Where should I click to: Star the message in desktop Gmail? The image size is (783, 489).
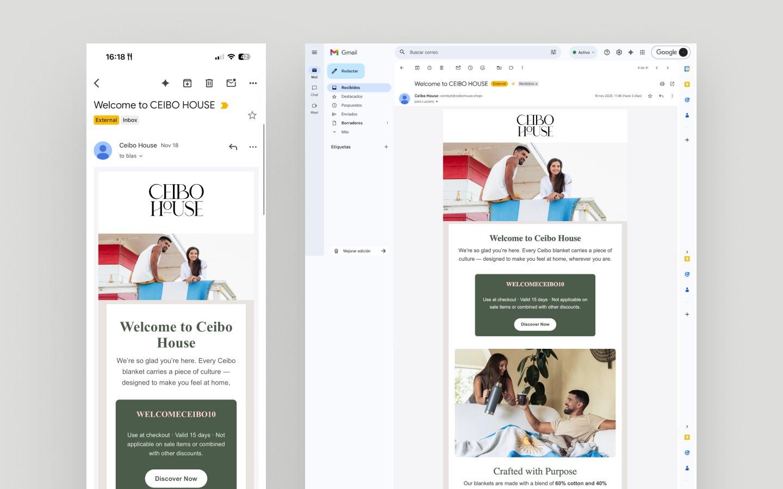coord(650,96)
